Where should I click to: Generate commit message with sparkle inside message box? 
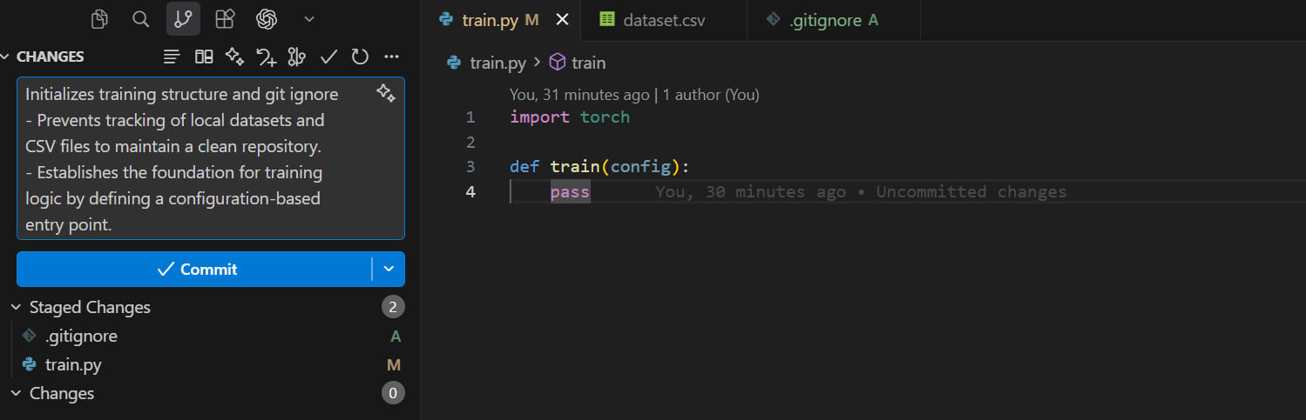(386, 94)
